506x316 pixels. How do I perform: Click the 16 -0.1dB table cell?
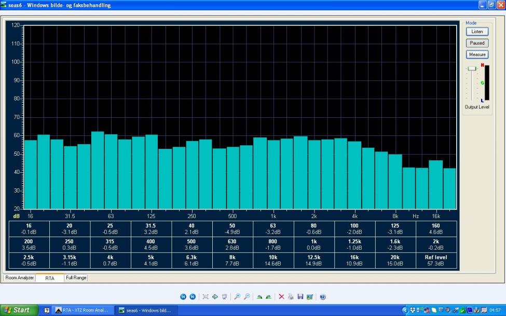29,229
